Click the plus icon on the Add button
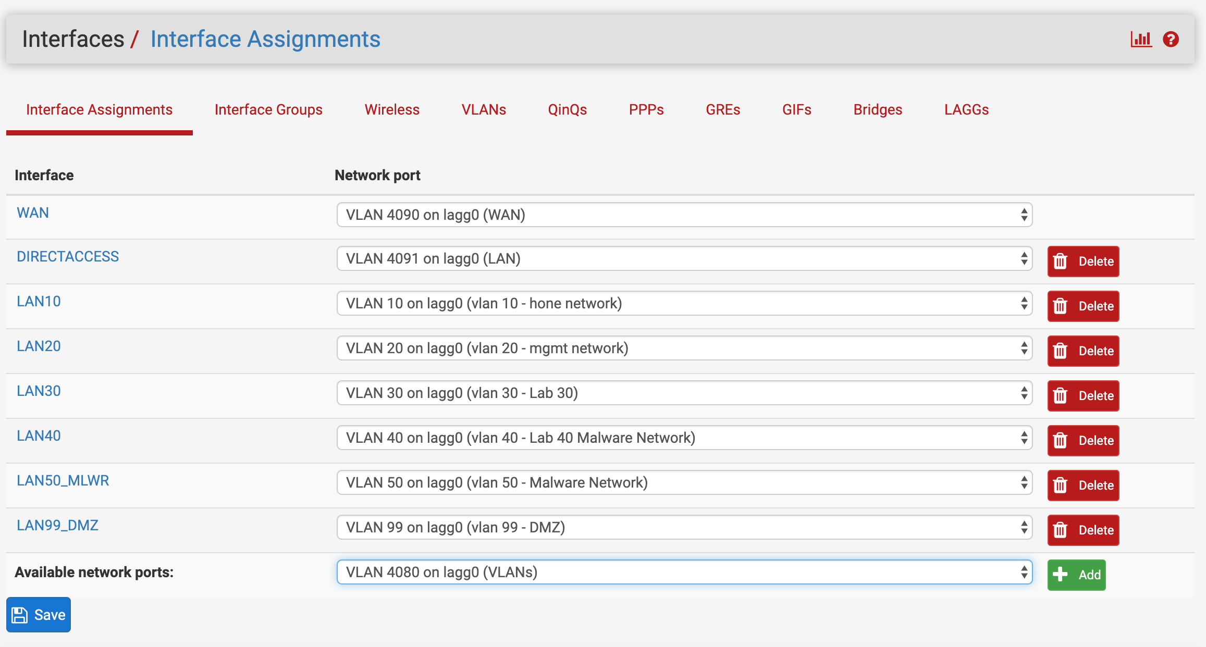This screenshot has height=647, width=1206. point(1060,575)
